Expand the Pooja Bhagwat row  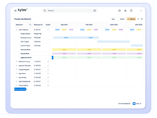click(17, 70)
